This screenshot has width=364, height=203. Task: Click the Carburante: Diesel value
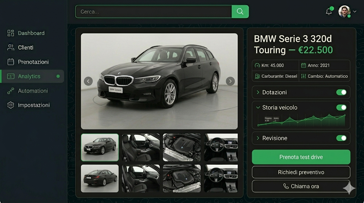(x=279, y=76)
